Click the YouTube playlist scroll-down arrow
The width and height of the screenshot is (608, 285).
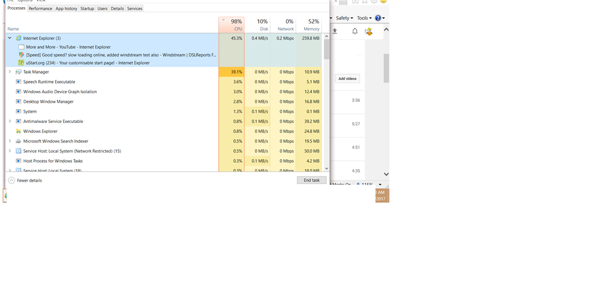(x=386, y=174)
